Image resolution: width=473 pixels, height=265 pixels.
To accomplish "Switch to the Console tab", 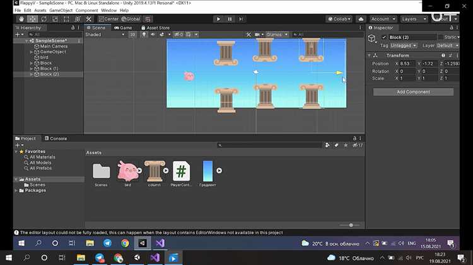I will pos(55,138).
